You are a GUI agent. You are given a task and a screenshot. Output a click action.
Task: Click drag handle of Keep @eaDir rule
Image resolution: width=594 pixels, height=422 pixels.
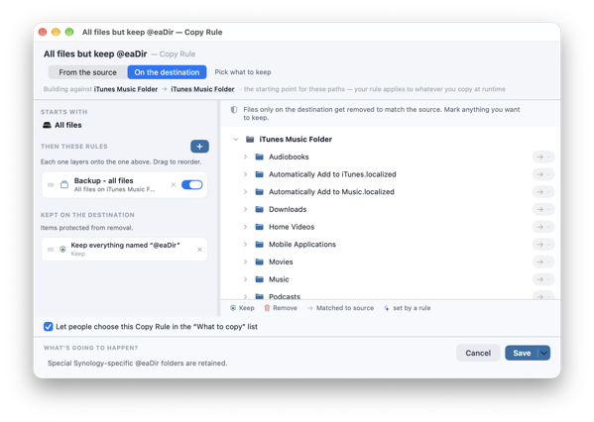[x=51, y=250]
